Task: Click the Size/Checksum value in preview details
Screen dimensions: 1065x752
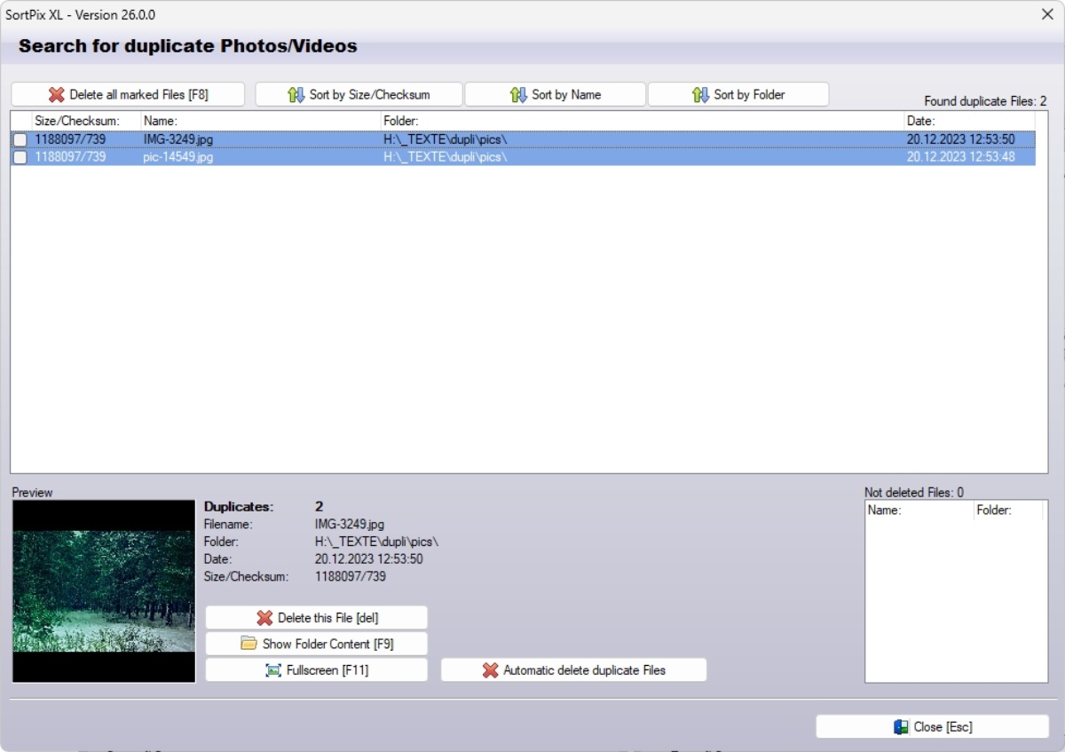Action: coord(351,577)
